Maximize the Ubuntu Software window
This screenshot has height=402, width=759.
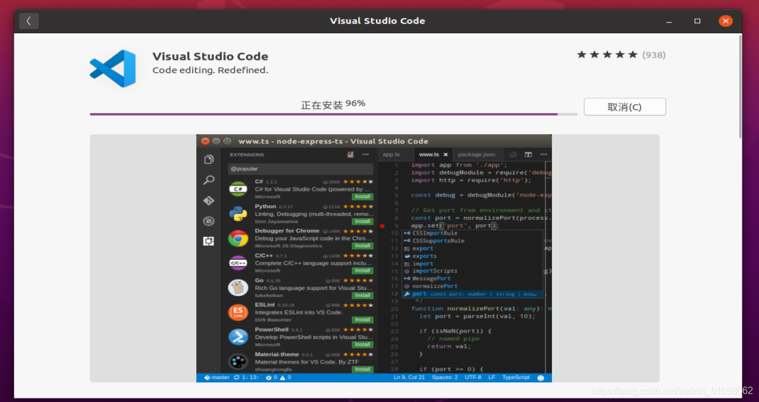(x=697, y=21)
